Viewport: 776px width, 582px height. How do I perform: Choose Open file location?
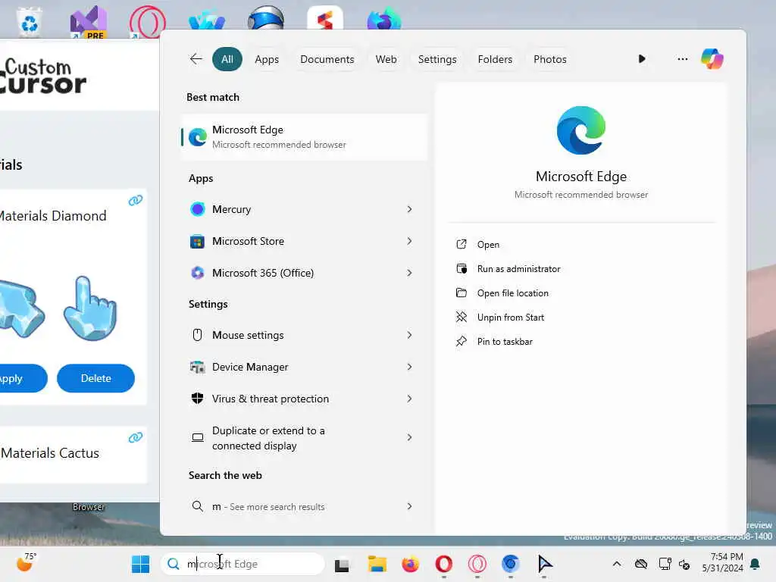pyautogui.click(x=513, y=293)
